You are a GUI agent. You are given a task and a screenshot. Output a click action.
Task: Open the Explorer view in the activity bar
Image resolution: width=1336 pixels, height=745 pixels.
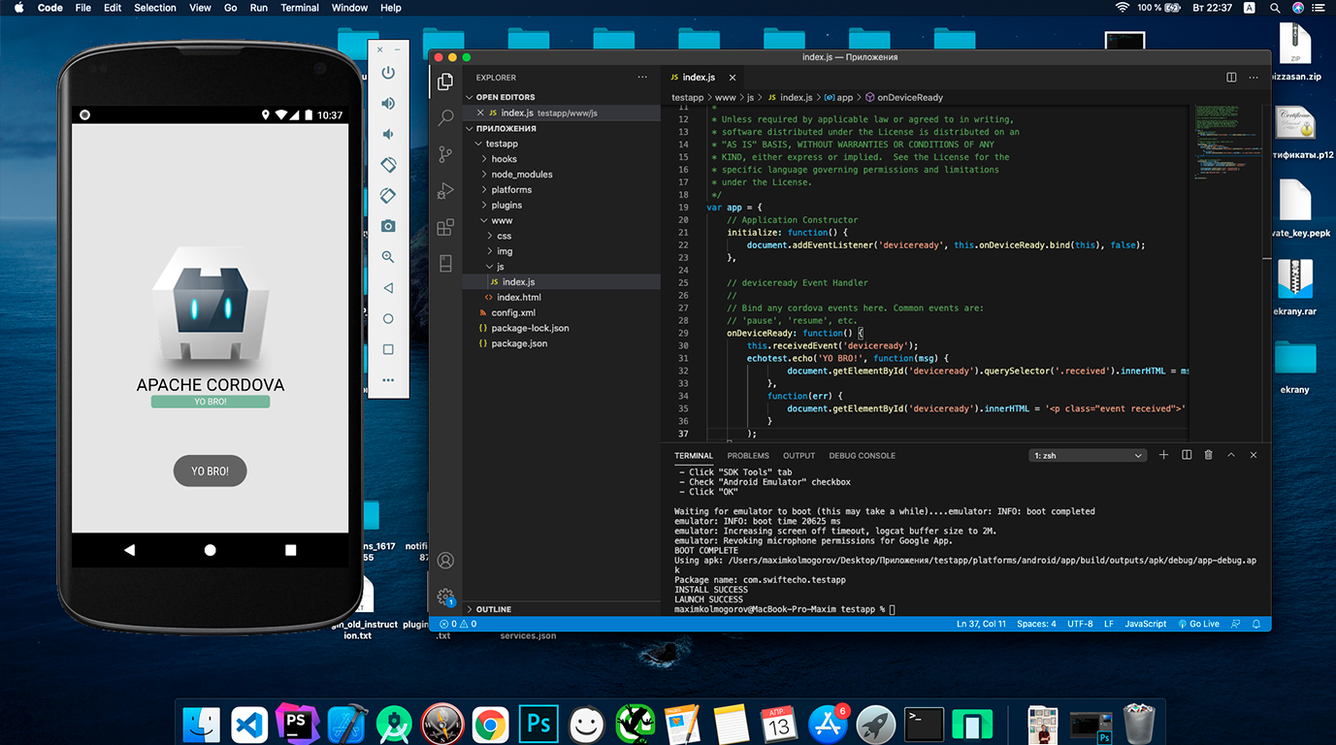point(445,82)
